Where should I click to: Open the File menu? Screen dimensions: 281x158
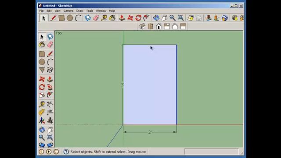click(x=41, y=11)
